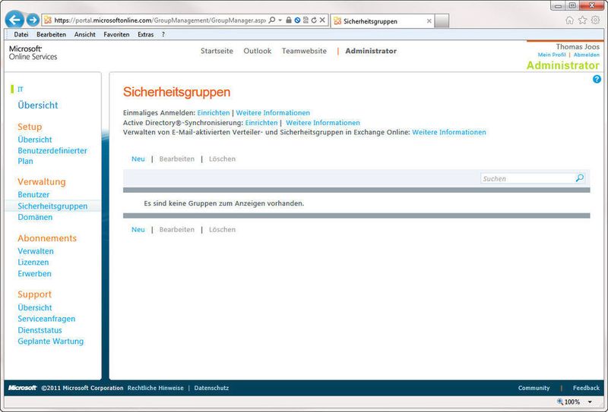Open Dienststatus in the sidebar
The width and height of the screenshot is (608, 412).
pyautogui.click(x=40, y=330)
